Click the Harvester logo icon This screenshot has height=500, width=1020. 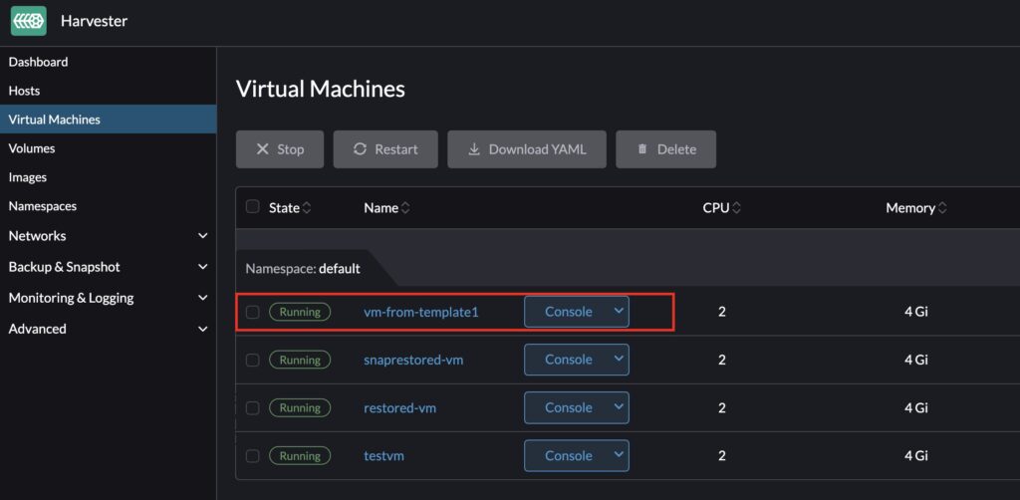29,21
